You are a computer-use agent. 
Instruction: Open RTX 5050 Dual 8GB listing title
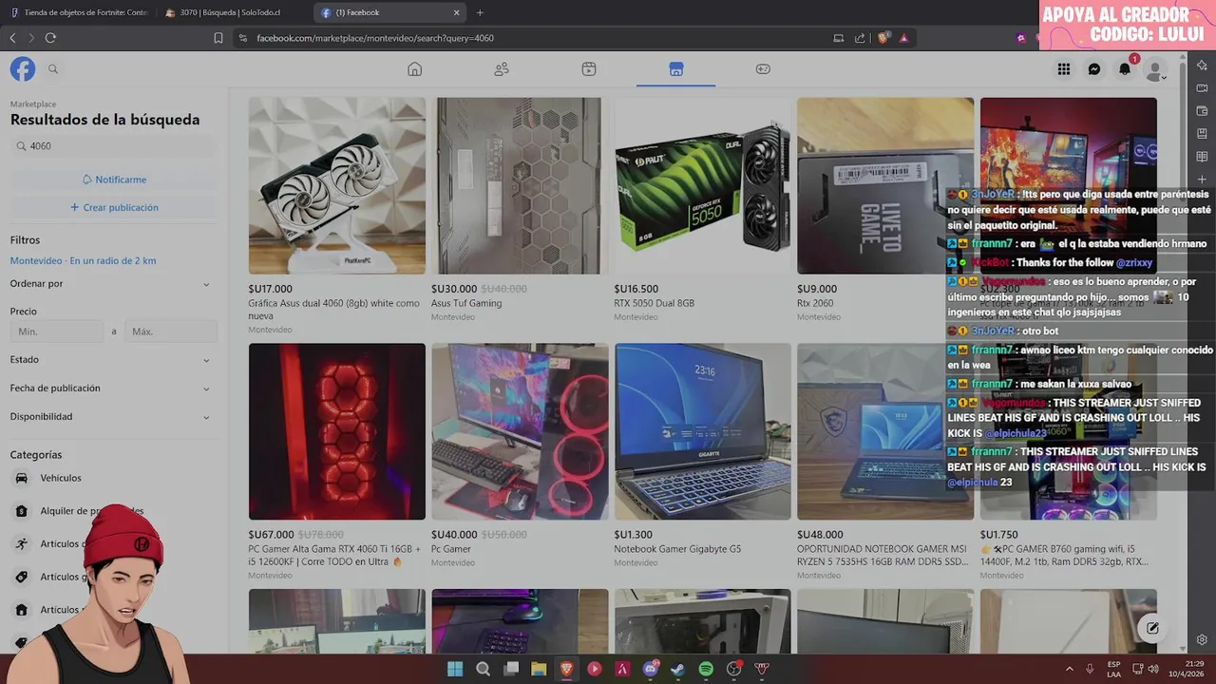[x=654, y=303]
